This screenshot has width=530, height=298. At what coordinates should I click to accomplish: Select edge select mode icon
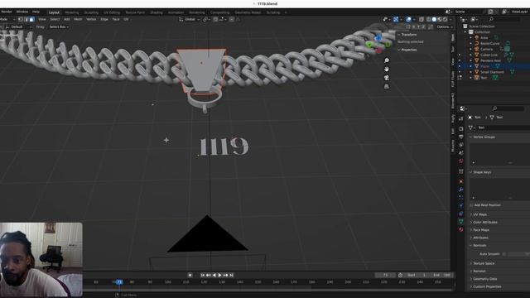26,19
